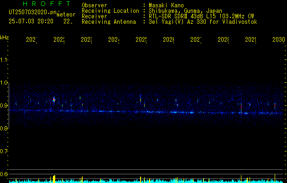Click the 0.6 frequency axis label
The image size is (287, 183).
point(4,174)
